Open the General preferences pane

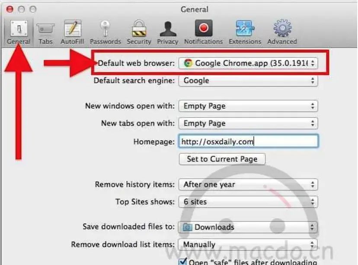tap(19, 32)
